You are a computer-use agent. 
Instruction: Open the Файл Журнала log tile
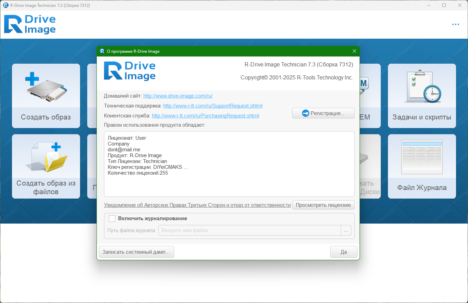tap(422, 166)
